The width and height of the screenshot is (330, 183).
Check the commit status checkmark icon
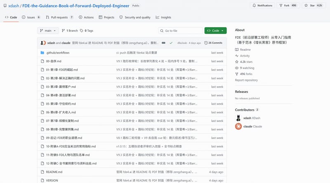[x=171, y=43]
